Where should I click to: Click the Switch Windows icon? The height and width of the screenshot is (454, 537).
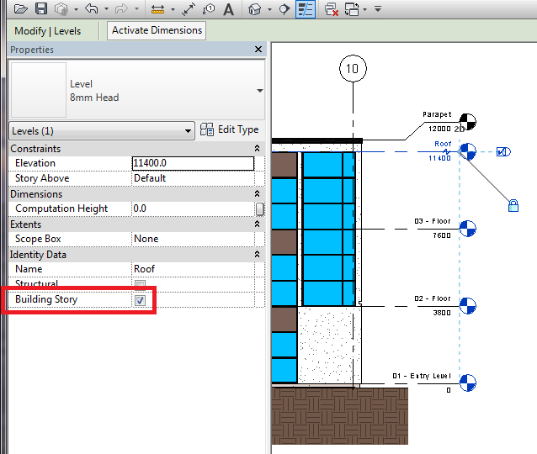[x=352, y=9]
